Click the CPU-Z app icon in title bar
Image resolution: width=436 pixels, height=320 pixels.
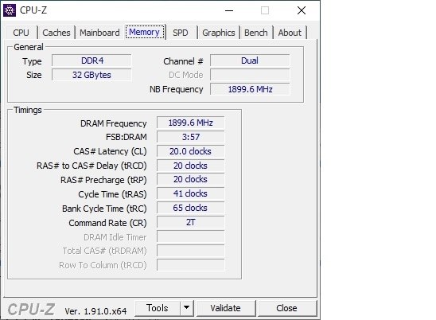[x=10, y=10]
